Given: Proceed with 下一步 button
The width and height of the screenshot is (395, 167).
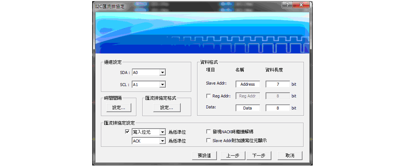Looking at the screenshot, I should [259, 155].
